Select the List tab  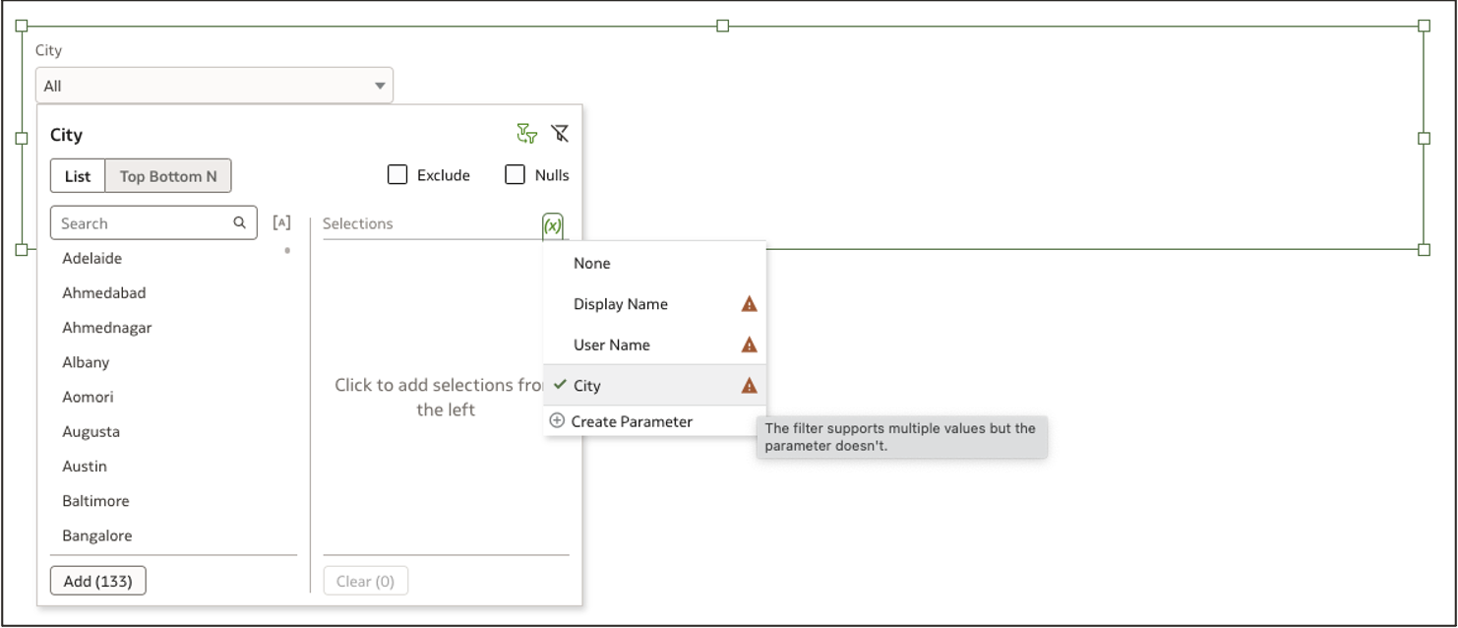[x=78, y=175]
